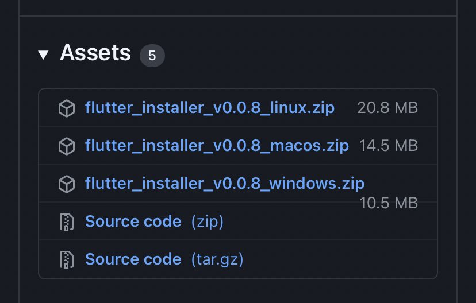Viewport: 476px width, 303px height.
Task: Click the 10.5 MB size text
Action: click(x=389, y=203)
